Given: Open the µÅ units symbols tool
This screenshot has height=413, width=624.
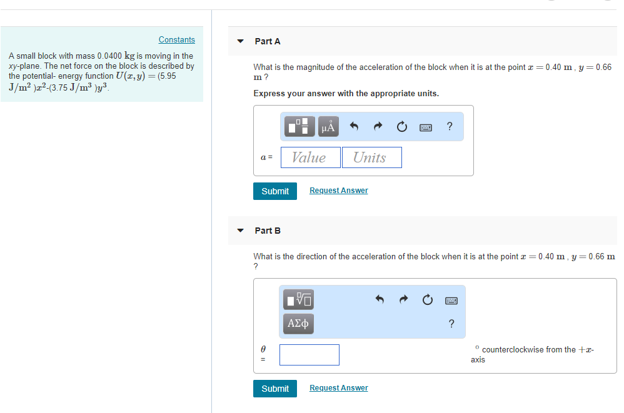Looking at the screenshot, I should pos(328,127).
